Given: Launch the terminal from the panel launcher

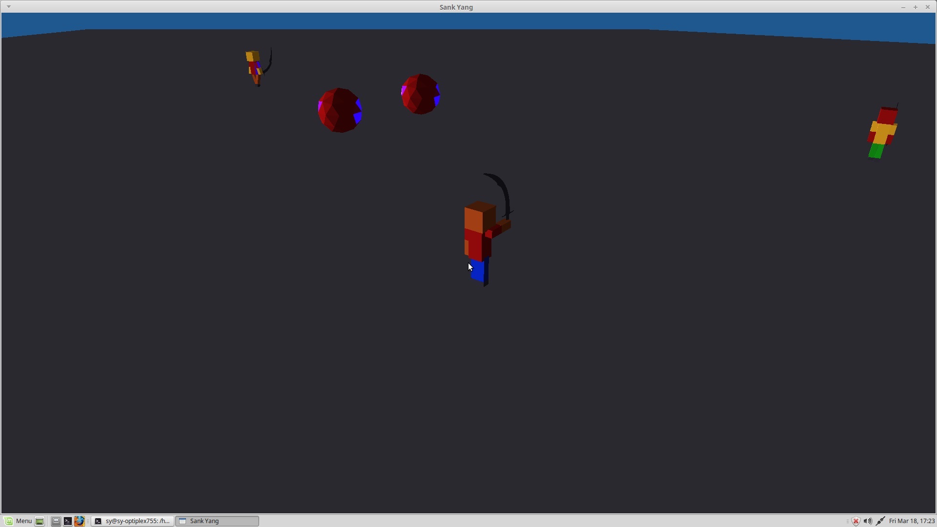Looking at the screenshot, I should pyautogui.click(x=68, y=521).
